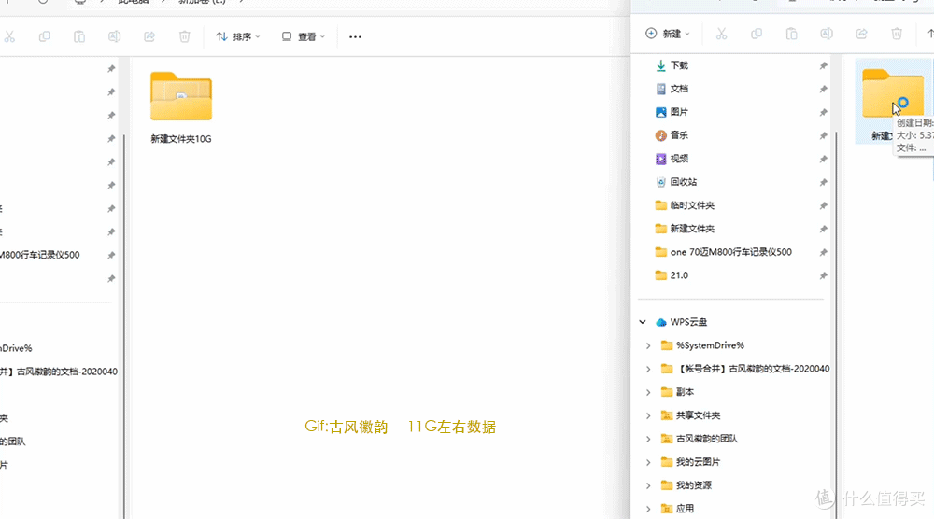Image resolution: width=934 pixels, height=519 pixels.
Task: Expand the 我的云图片 folder arrow
Action: click(648, 462)
